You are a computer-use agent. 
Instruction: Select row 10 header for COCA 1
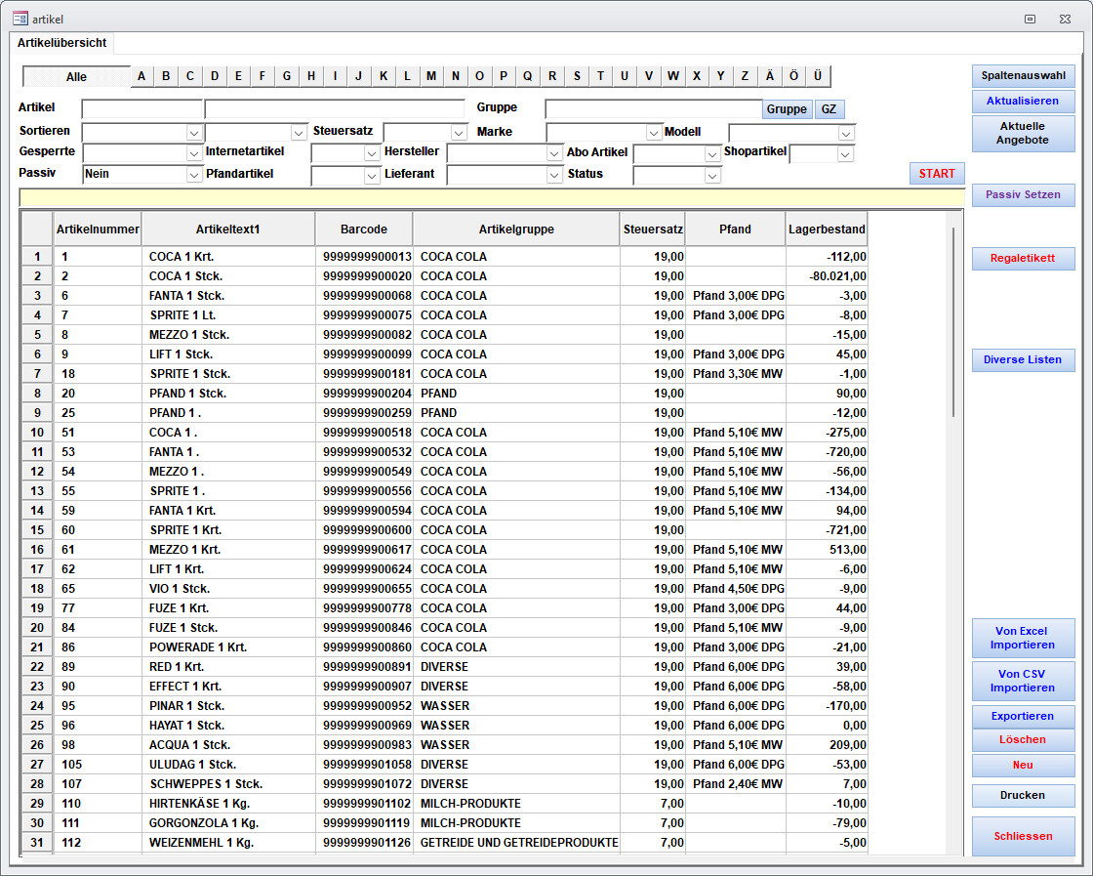point(37,433)
